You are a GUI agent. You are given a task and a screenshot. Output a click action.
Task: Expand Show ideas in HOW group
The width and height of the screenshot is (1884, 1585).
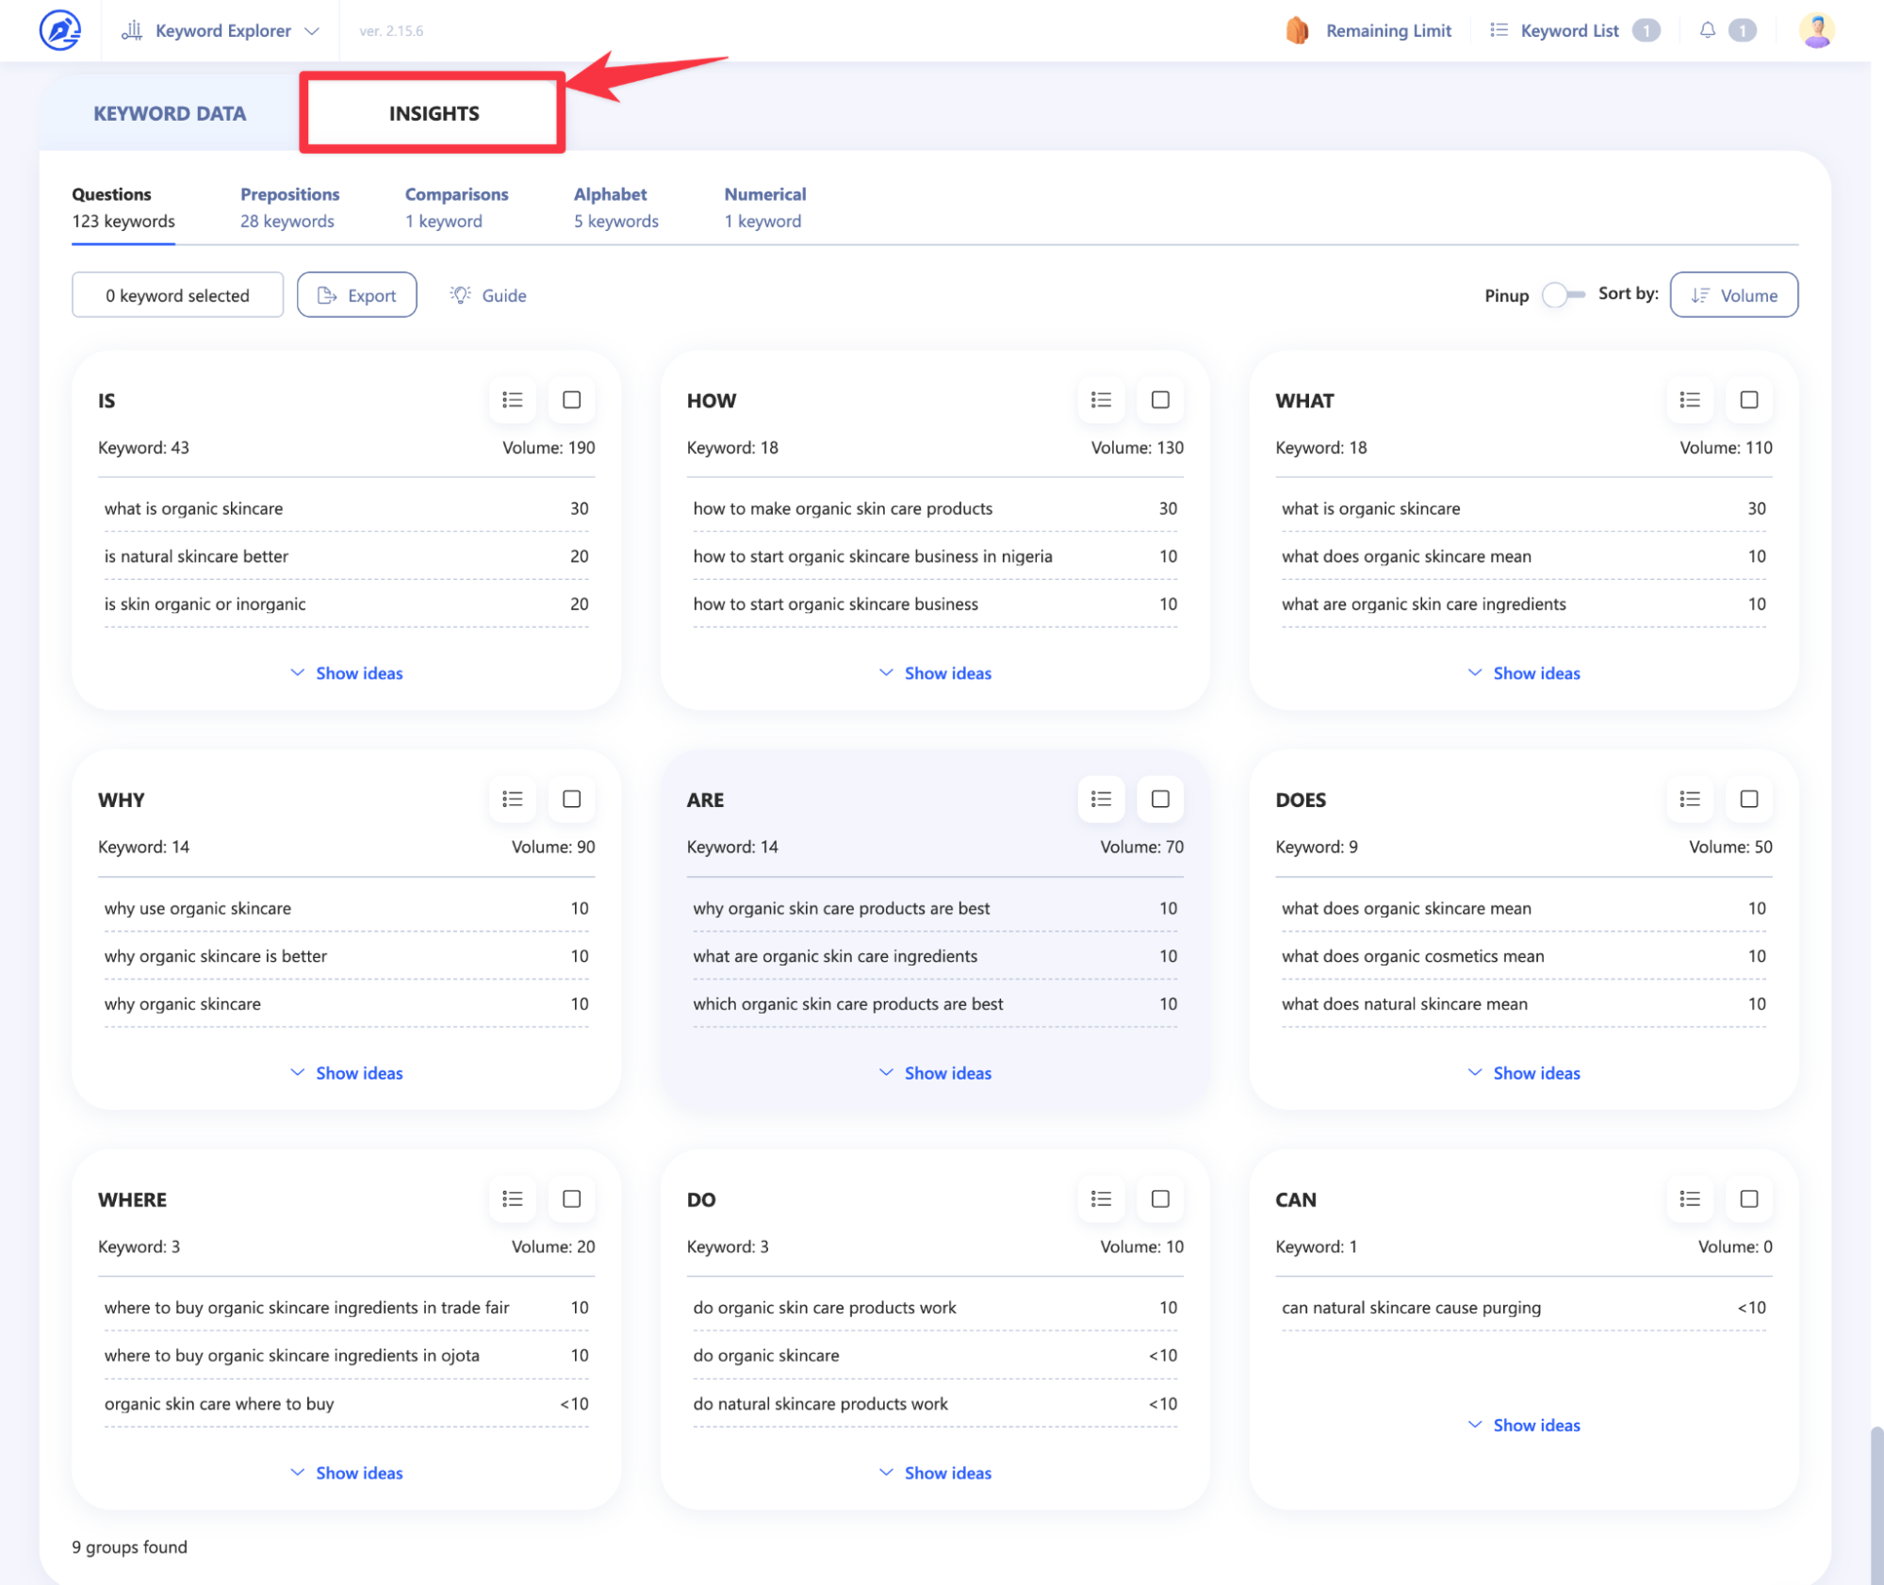935,673
